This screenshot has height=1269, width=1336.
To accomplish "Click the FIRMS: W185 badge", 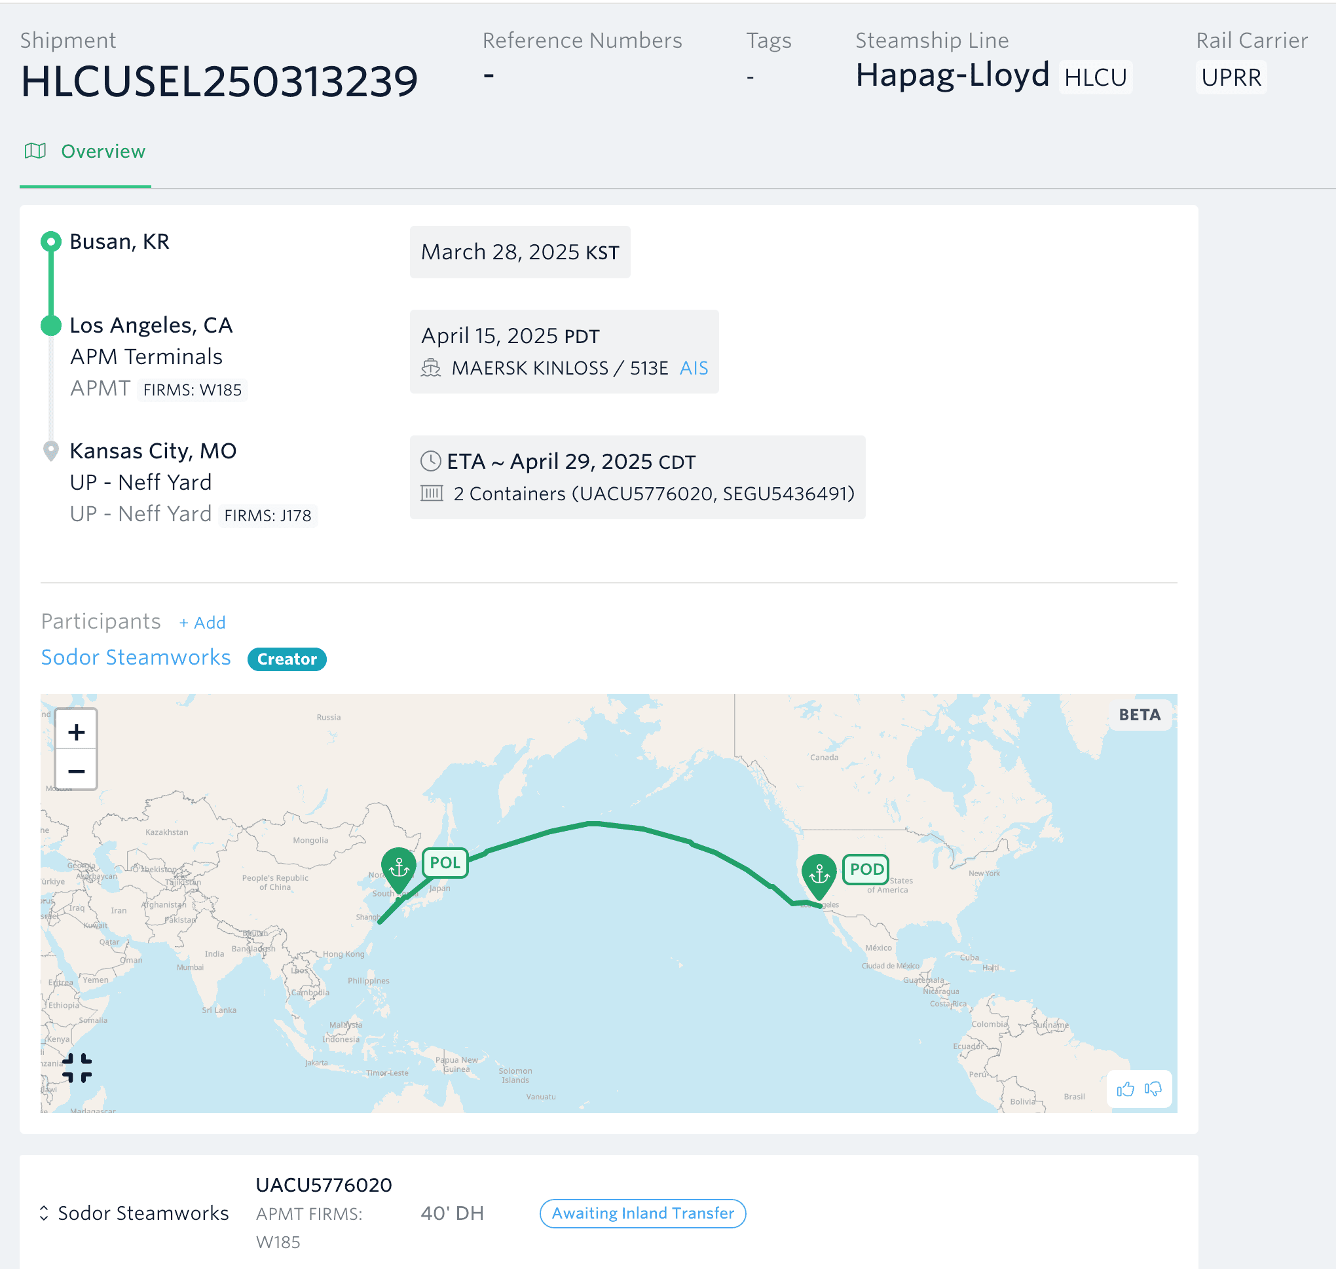I will 192,390.
